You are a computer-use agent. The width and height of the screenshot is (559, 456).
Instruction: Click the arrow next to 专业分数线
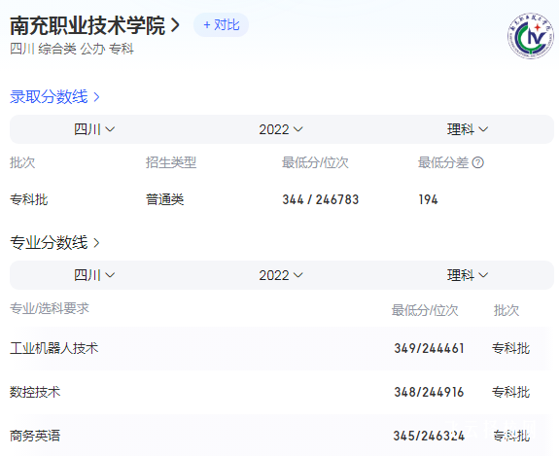pos(96,243)
